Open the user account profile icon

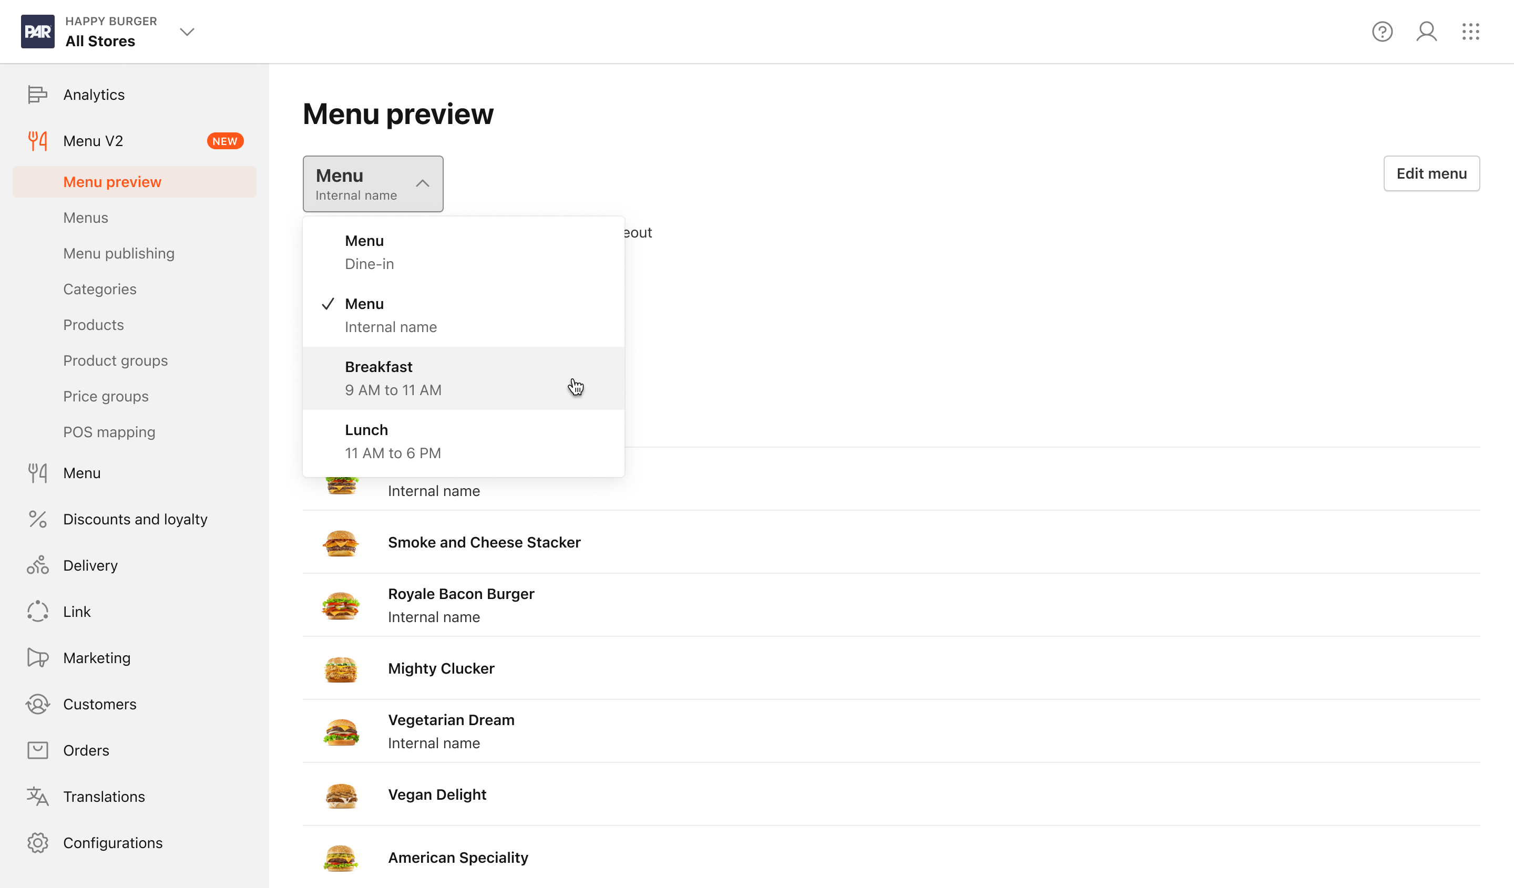[1426, 31]
